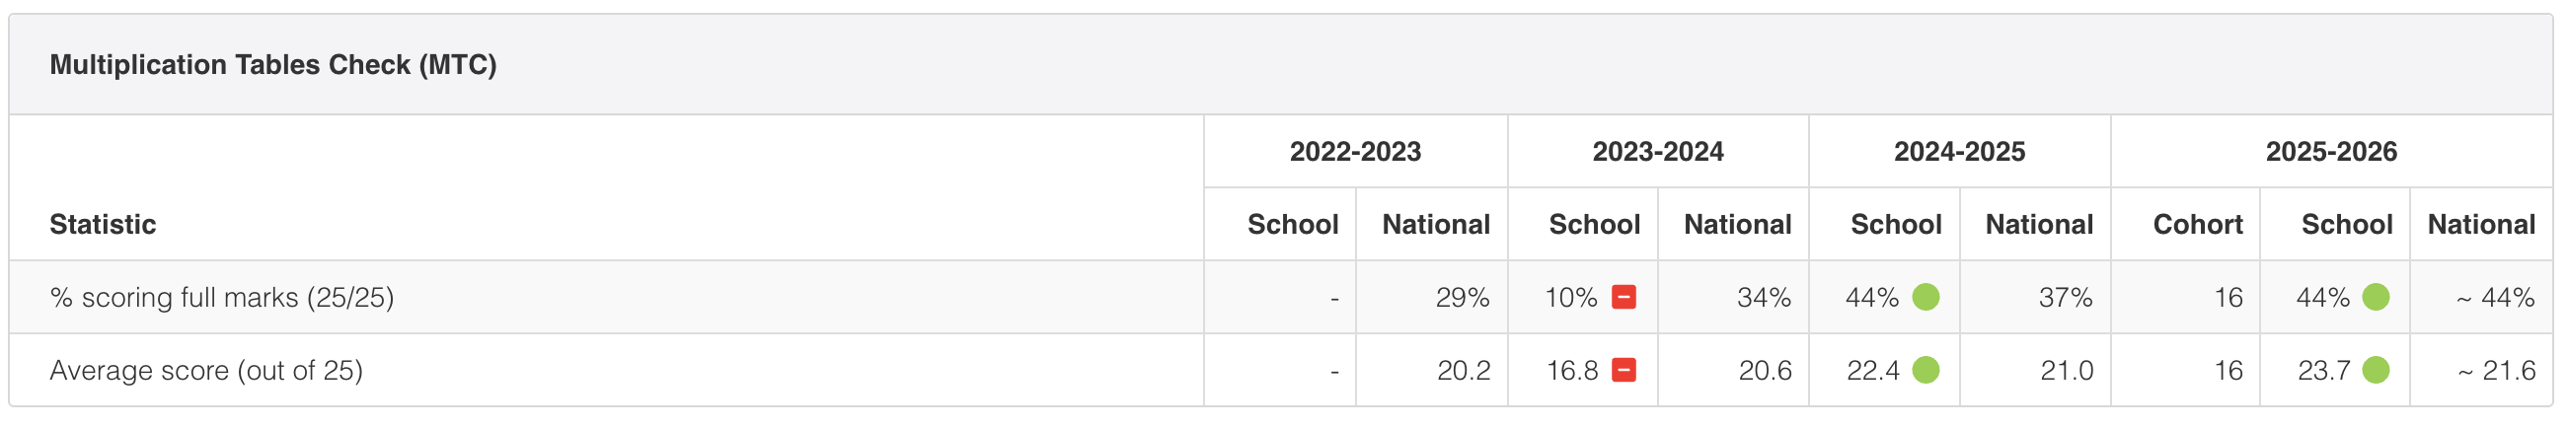
Task: Click School header under 2022-2023
Action: pyautogui.click(x=1293, y=224)
